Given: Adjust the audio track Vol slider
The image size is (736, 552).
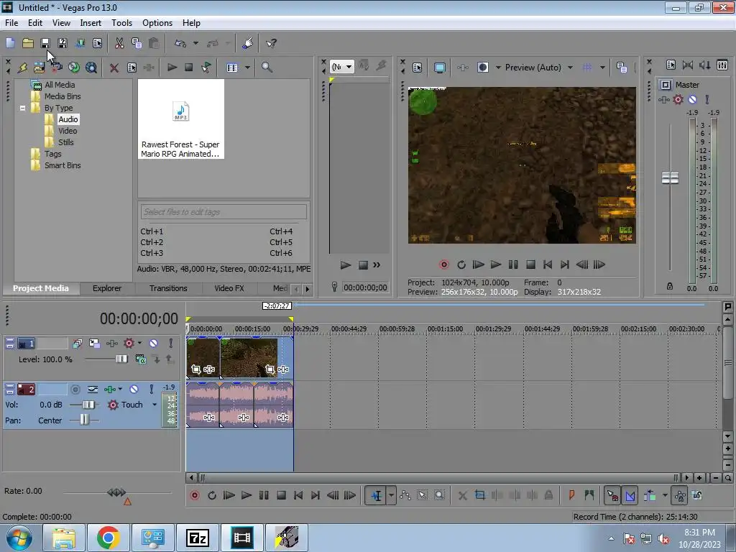Looking at the screenshot, I should click(88, 405).
